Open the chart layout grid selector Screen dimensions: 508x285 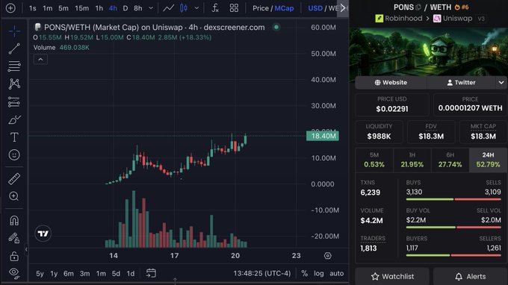[x=234, y=8]
